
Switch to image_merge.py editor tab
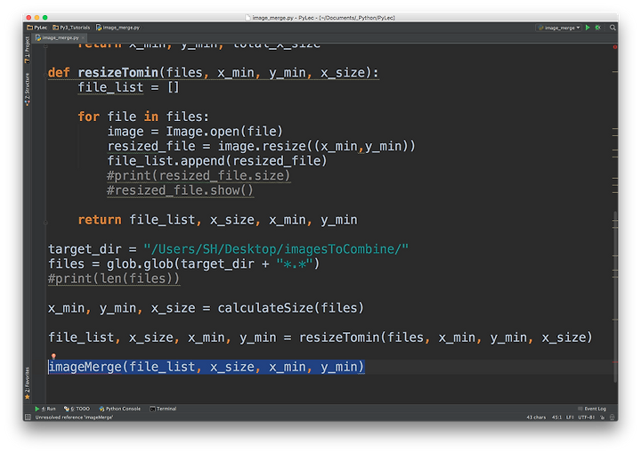tap(58, 37)
